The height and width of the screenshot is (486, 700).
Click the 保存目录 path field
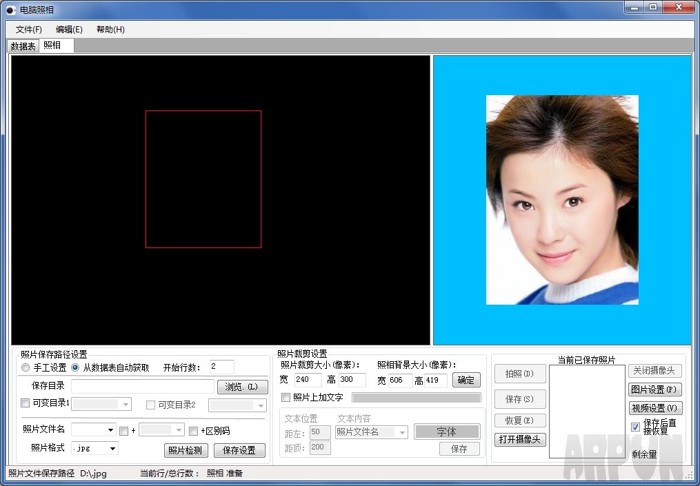click(x=143, y=387)
